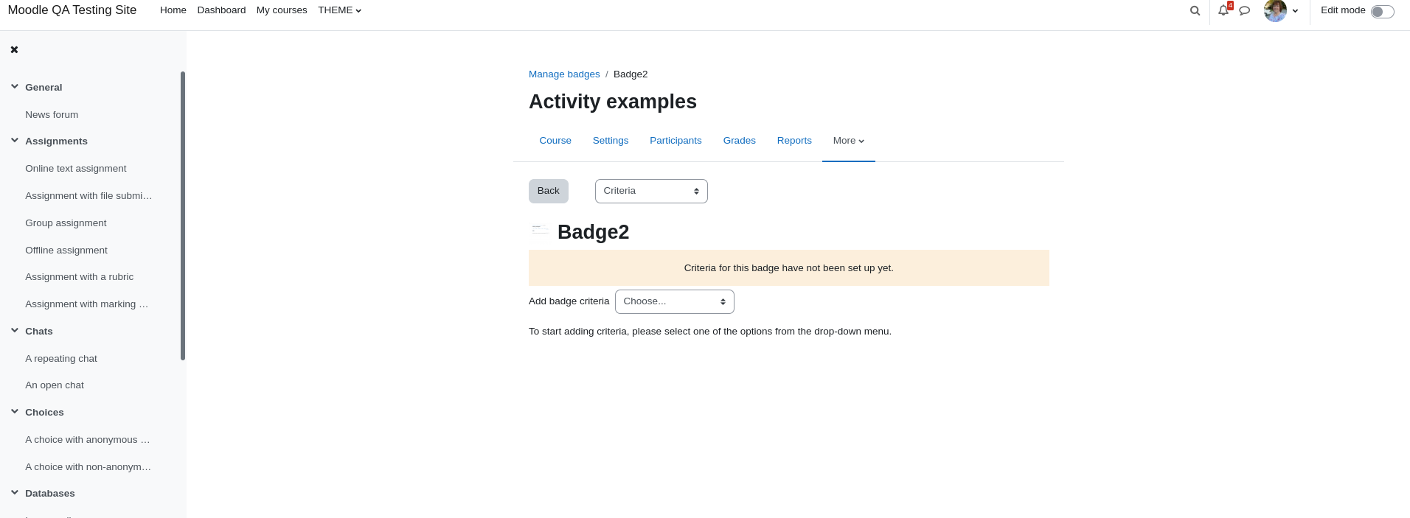1410x518 pixels.
Task: Collapse the General section chevron
Action: (15, 87)
